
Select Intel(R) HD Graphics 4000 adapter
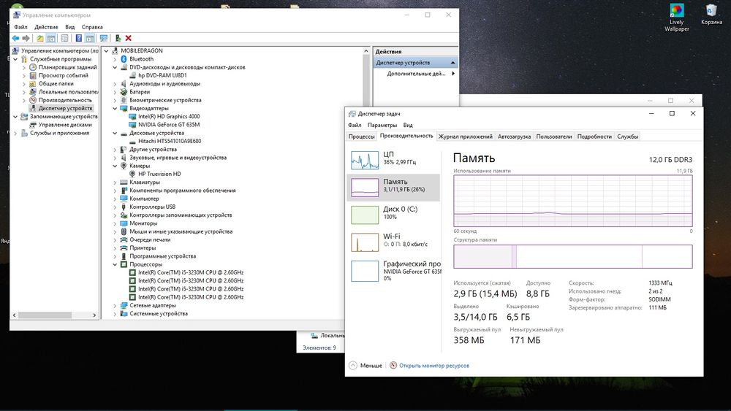coord(169,116)
